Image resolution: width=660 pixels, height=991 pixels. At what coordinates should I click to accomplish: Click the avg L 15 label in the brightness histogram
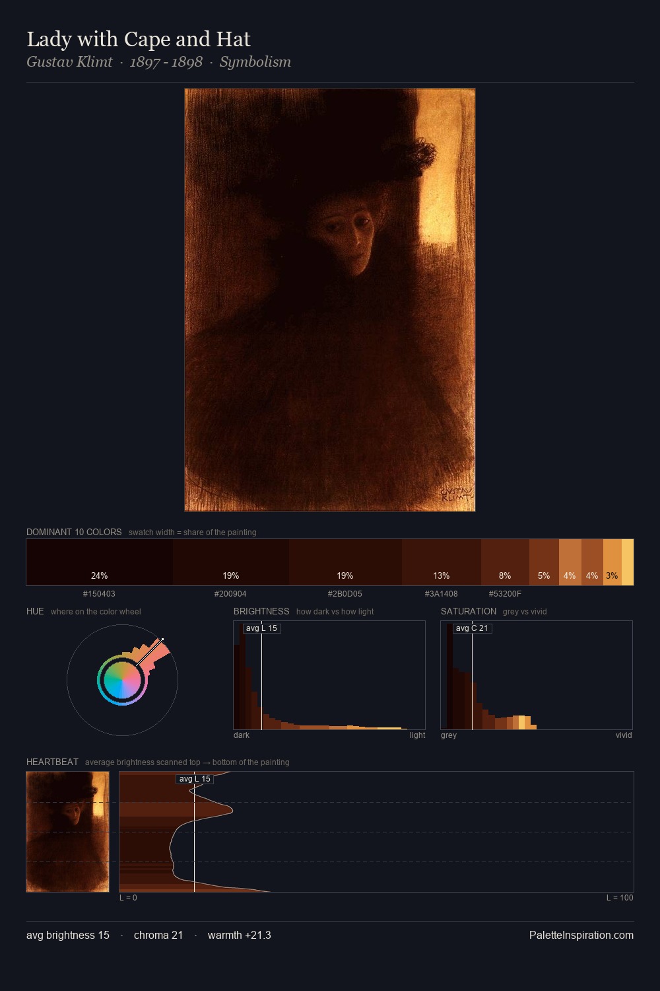262,628
